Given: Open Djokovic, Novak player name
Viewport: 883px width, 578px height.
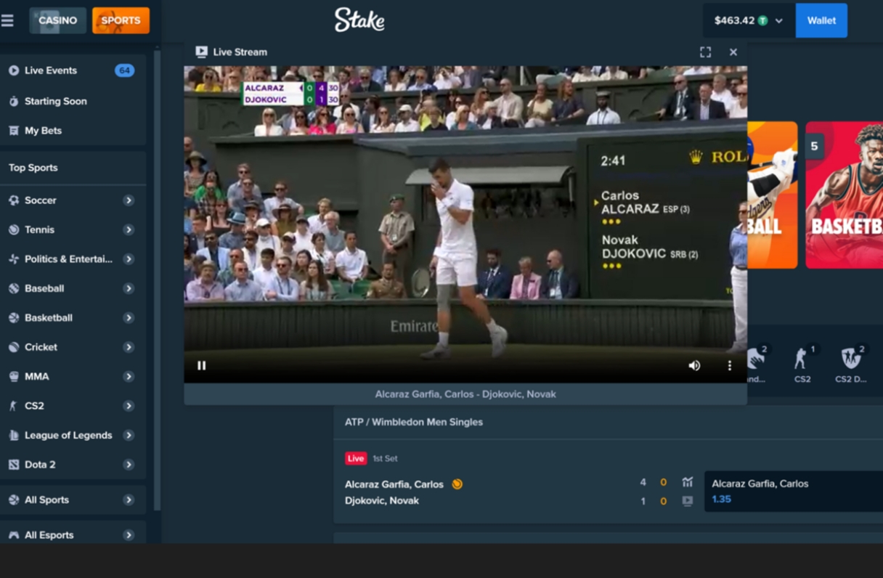Looking at the screenshot, I should tap(382, 501).
